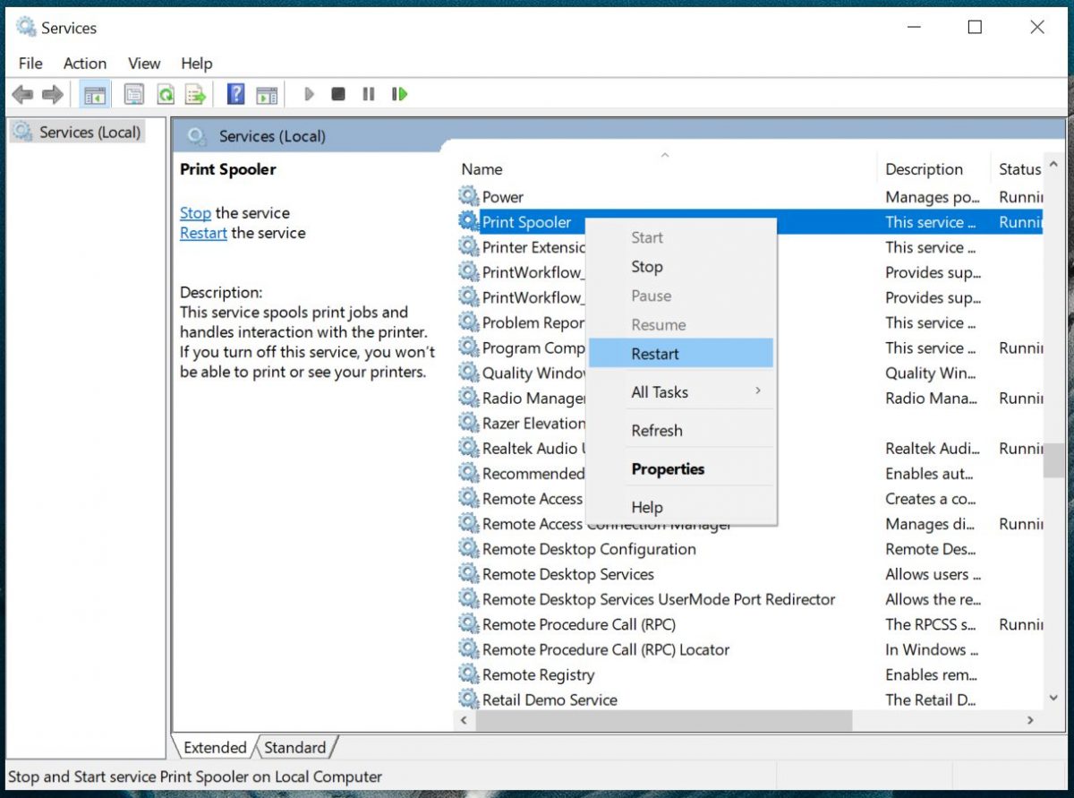Choose Restart in the context menu
The image size is (1074, 798).
681,353
